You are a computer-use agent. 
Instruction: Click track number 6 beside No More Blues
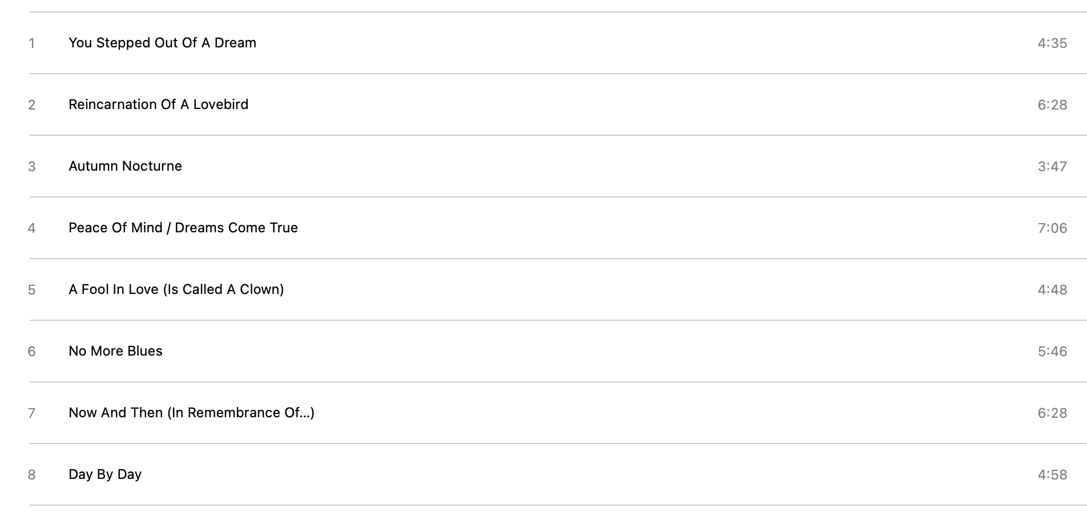[32, 352]
